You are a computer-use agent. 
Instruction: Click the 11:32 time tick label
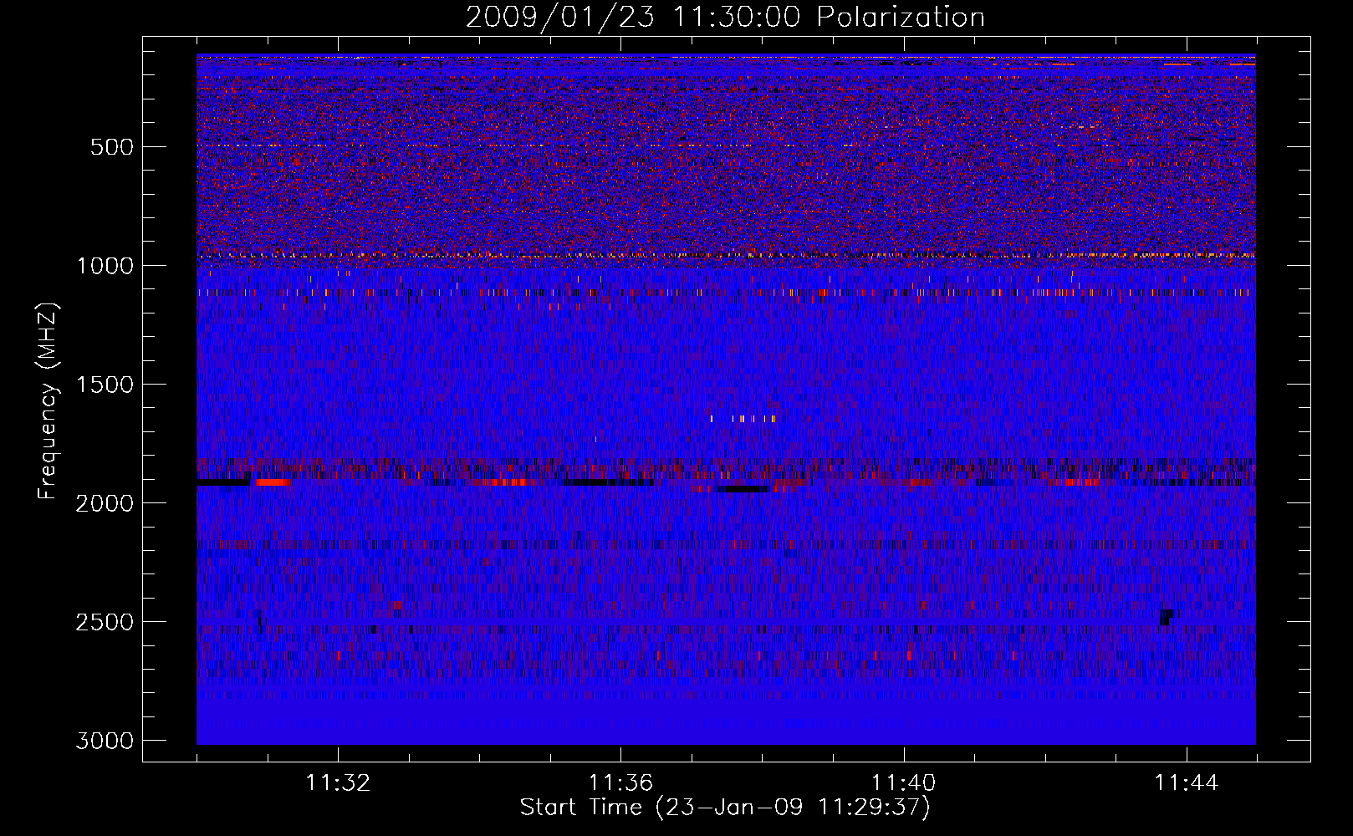tap(338, 783)
